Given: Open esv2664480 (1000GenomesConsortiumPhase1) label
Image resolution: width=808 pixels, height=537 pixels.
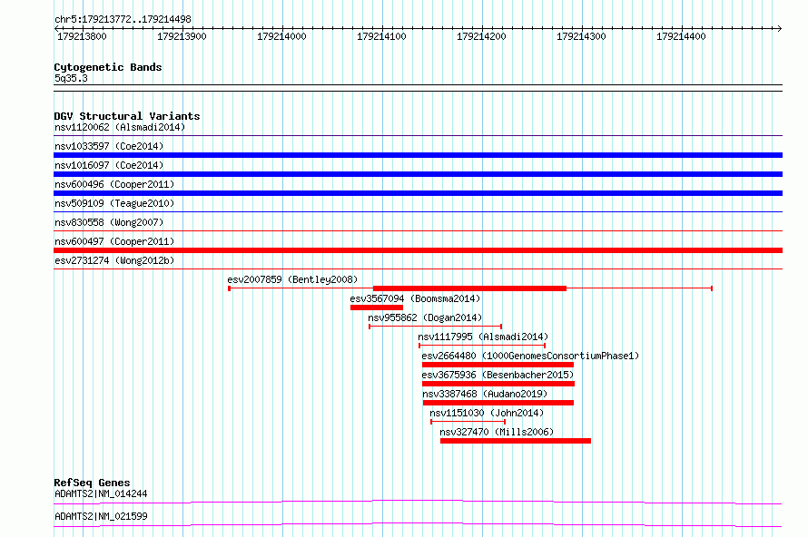Looking at the screenshot, I should tap(530, 356).
